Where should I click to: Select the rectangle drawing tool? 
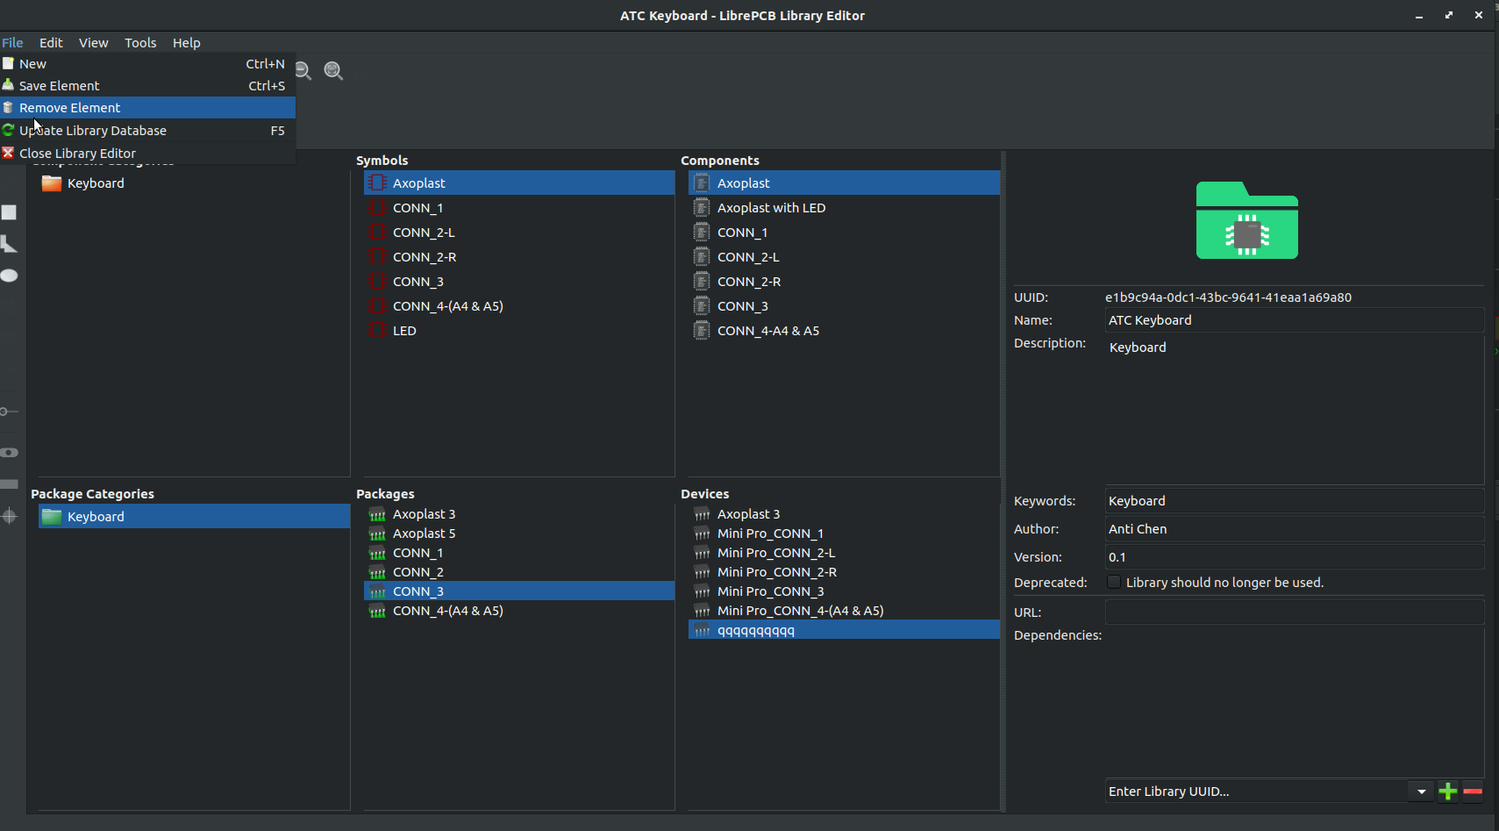click(x=9, y=212)
